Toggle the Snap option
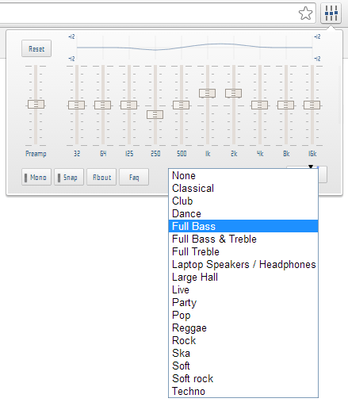This screenshot has width=348, height=406. 69,177
